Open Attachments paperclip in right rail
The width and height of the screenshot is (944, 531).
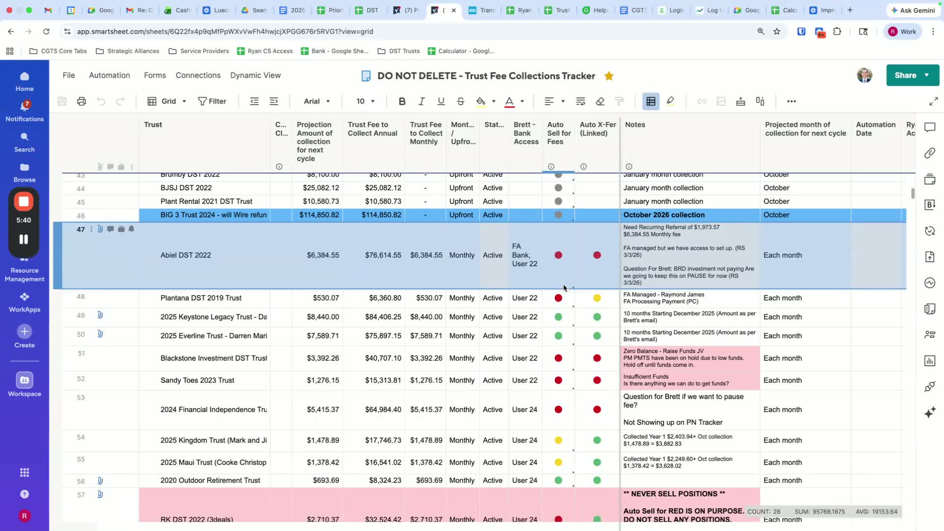(x=929, y=153)
